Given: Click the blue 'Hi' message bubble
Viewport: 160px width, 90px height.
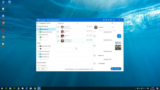Looking at the screenshot, I should [119, 36].
